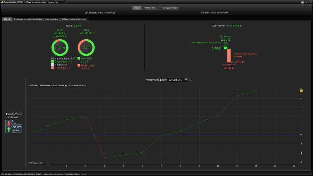Viewport: 313px width, 176px height.
Task: Select the Tout filter toggle
Action: [x=137, y=8]
